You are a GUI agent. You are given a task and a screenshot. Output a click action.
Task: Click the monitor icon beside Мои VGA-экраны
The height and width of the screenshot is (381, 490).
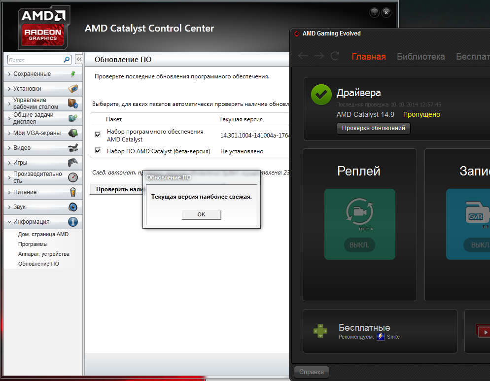coord(73,133)
